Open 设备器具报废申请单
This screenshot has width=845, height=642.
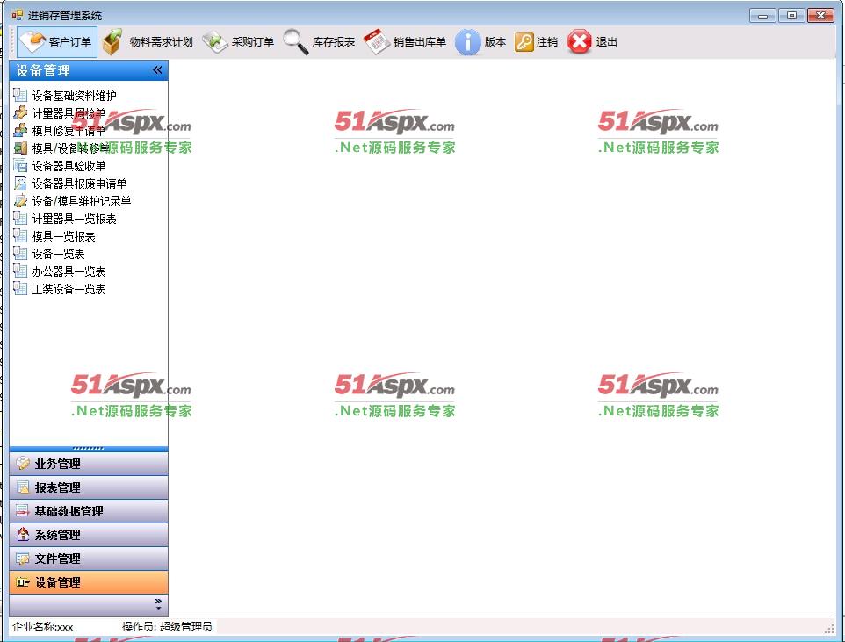80,184
